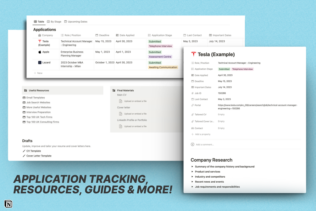
Task: Click the Deadline calendar icon in Tesla page
Action: tap(192, 81)
